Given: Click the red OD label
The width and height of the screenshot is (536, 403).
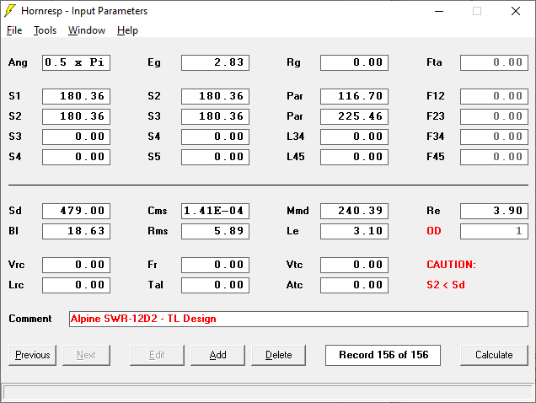Looking at the screenshot, I should [434, 231].
